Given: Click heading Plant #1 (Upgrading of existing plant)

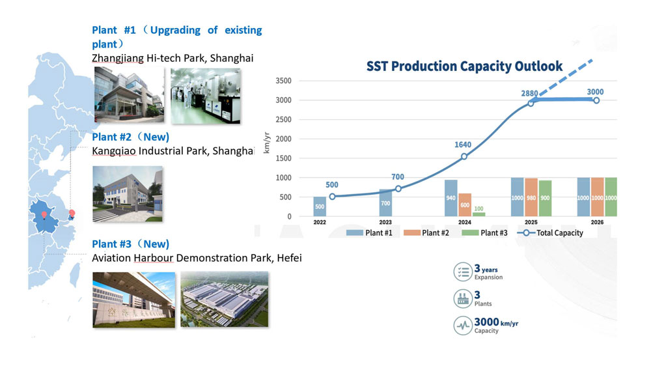Looking at the screenshot, I should point(177,37).
